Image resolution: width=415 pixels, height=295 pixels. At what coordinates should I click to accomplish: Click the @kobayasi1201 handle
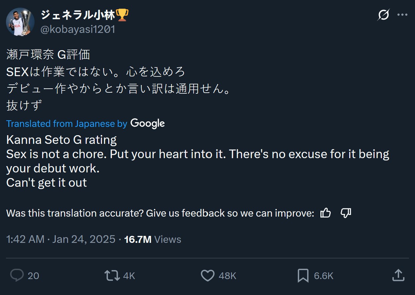78,30
